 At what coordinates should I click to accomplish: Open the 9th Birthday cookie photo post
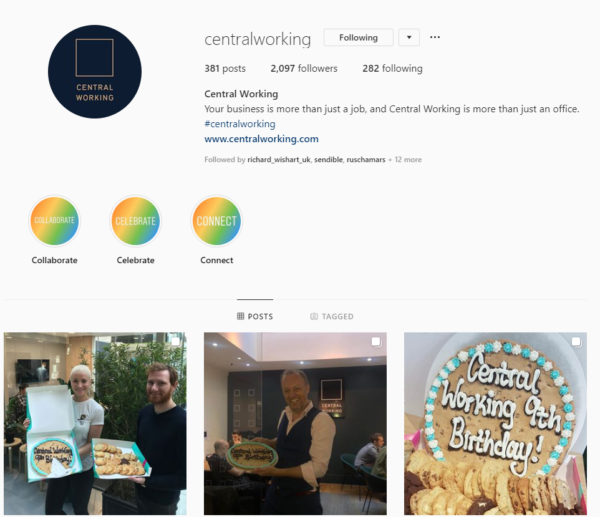click(495, 423)
